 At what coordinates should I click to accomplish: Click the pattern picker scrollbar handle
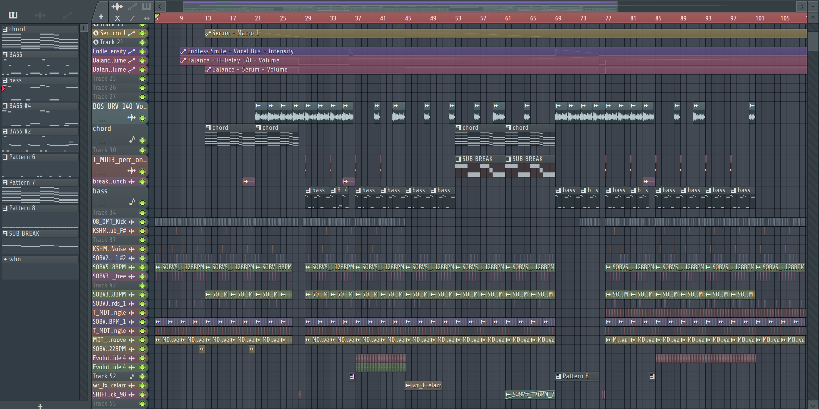click(84, 28)
